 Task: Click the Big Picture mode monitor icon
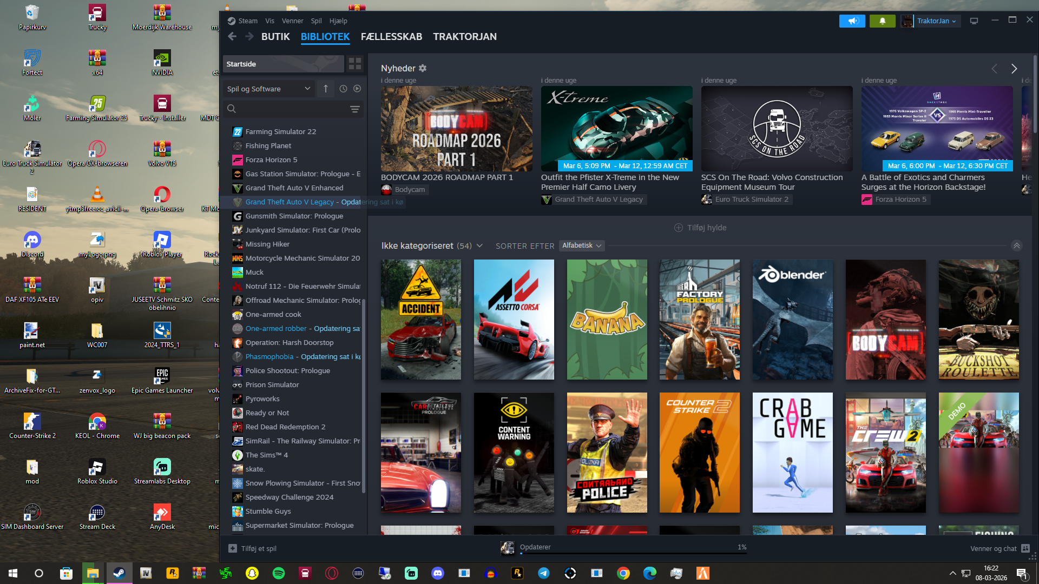coord(974,21)
